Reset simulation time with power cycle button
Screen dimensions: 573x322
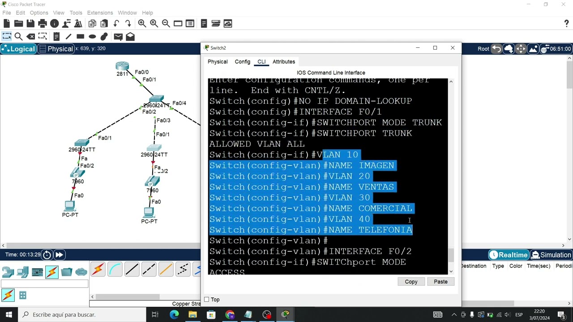47,255
